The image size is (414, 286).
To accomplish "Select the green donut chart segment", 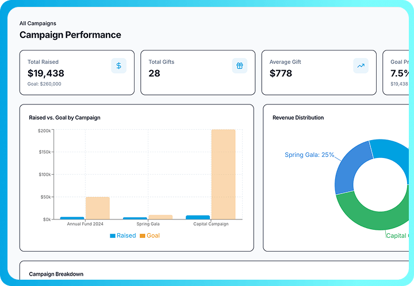I will coord(368,218).
